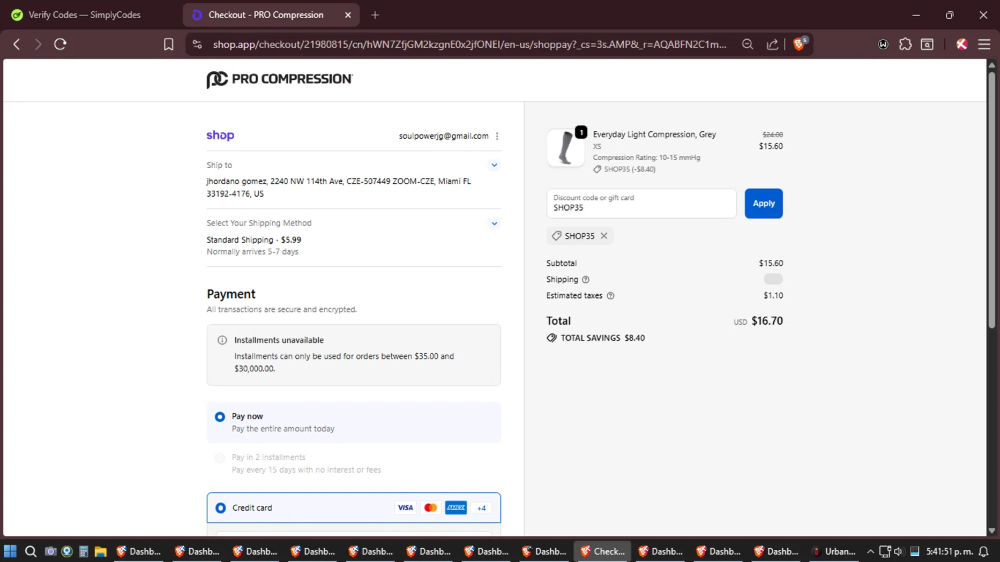Open the browser extensions puzzle icon
The image size is (1000, 562).
click(x=905, y=44)
